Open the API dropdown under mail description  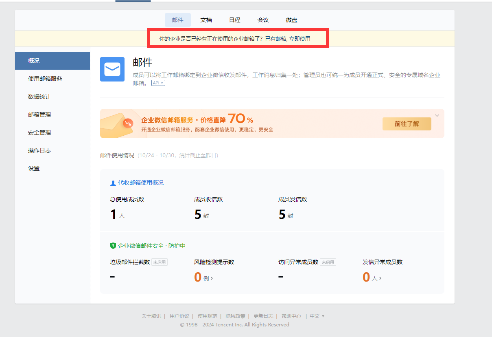[158, 83]
